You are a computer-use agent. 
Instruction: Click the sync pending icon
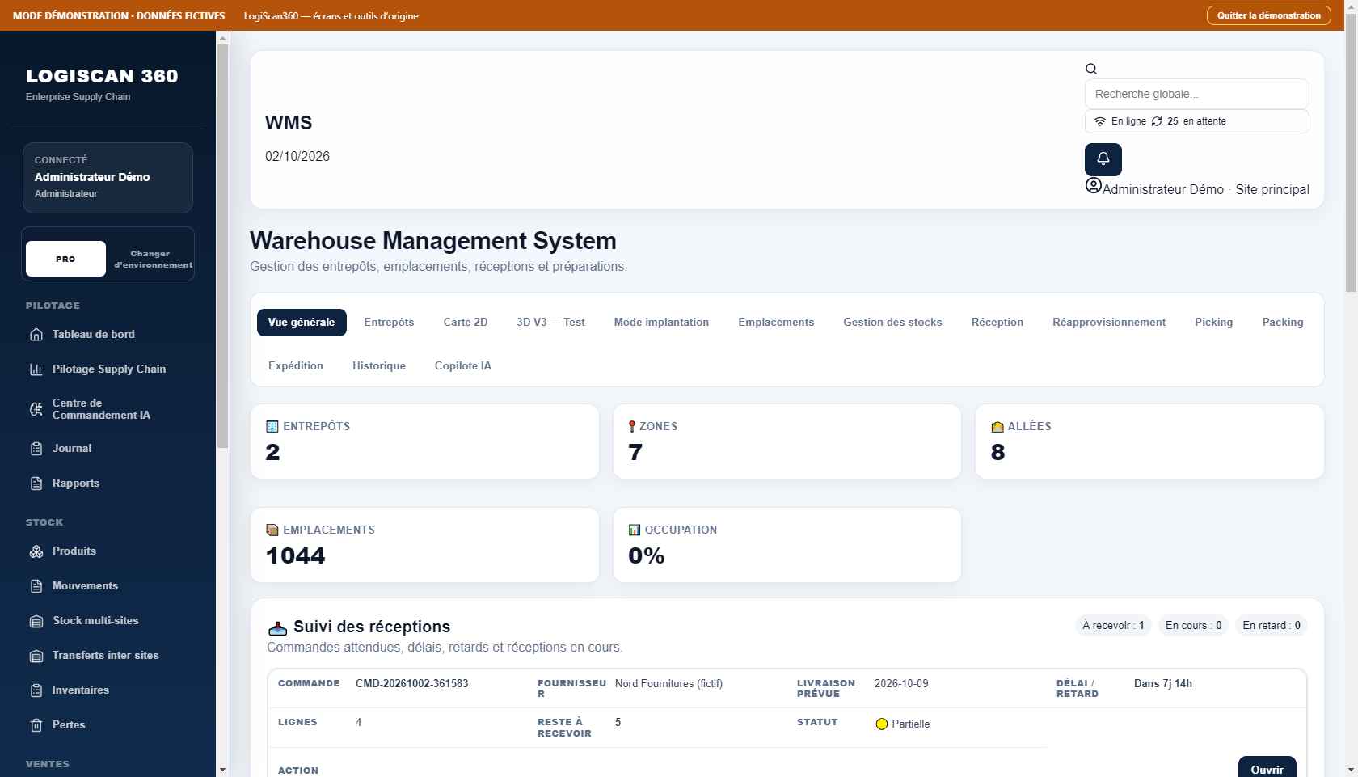click(1157, 121)
